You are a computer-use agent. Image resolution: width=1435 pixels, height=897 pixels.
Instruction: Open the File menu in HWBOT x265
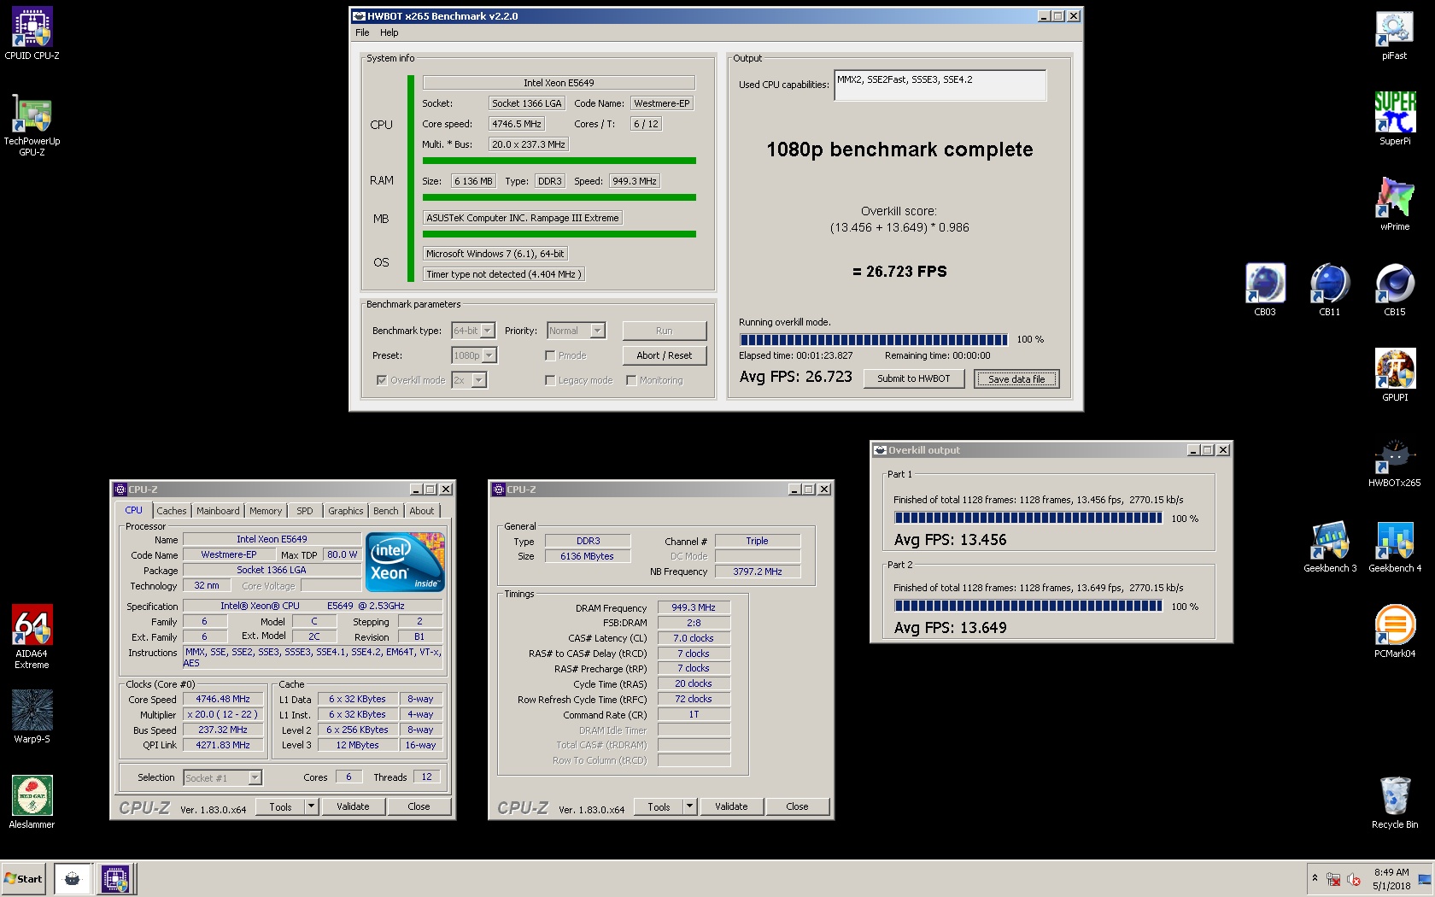pos(362,32)
